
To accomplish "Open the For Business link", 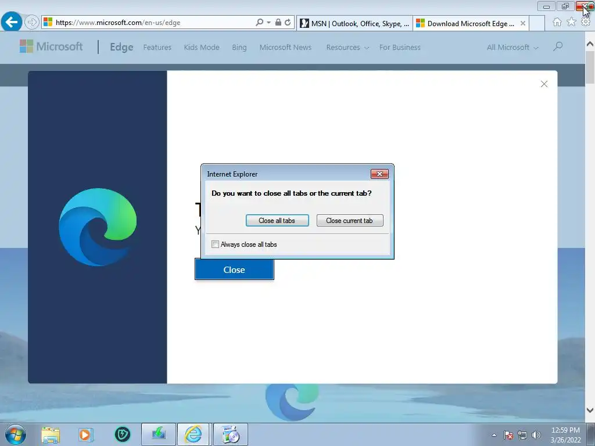I will coord(400,48).
